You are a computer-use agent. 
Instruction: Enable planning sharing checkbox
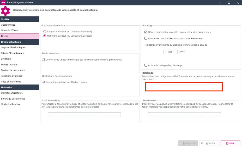coord(146,65)
